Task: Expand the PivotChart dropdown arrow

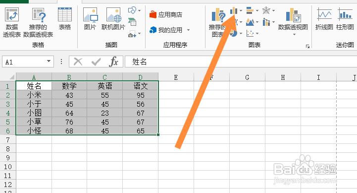Action: click(x=294, y=35)
